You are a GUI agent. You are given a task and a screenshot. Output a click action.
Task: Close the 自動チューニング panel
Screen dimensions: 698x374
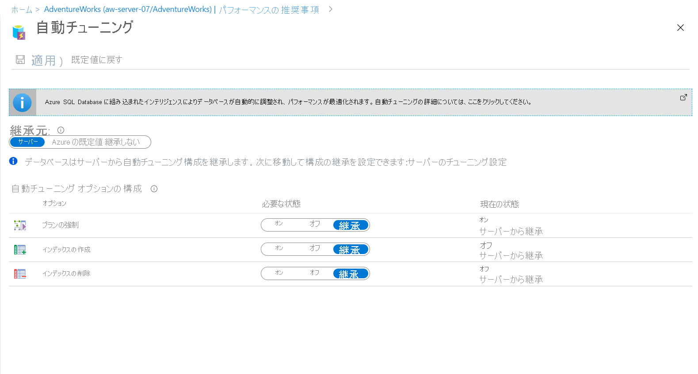(680, 28)
